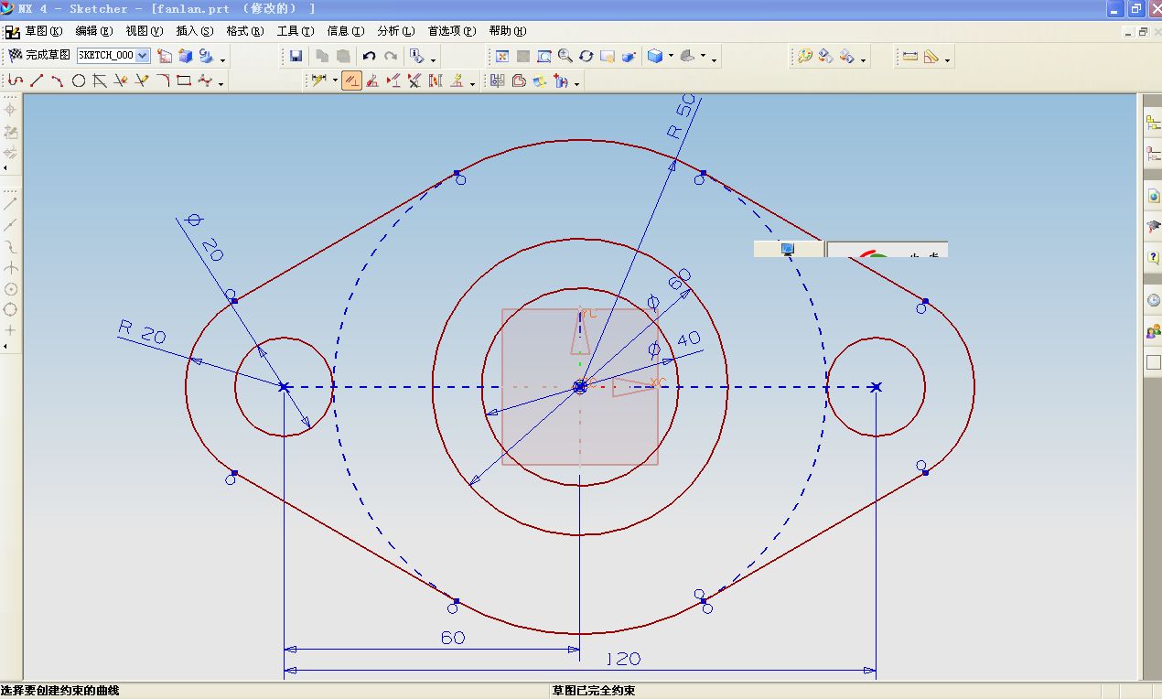Click the 完成草图 text button
This screenshot has width=1162, height=699.
(x=48, y=56)
